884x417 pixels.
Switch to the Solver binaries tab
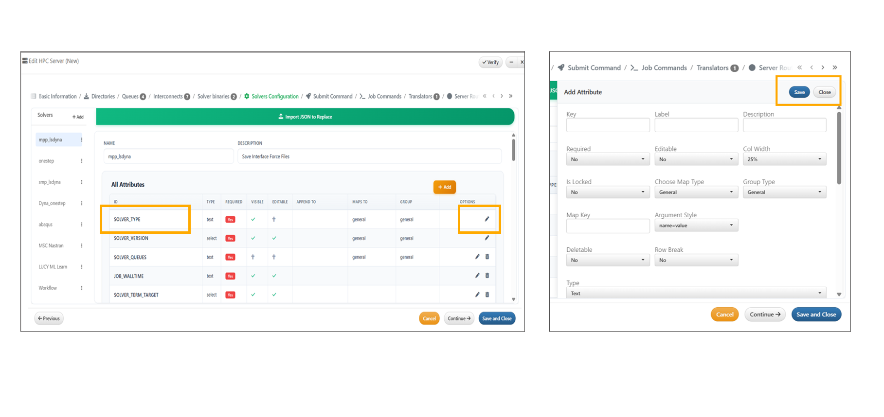coord(213,97)
